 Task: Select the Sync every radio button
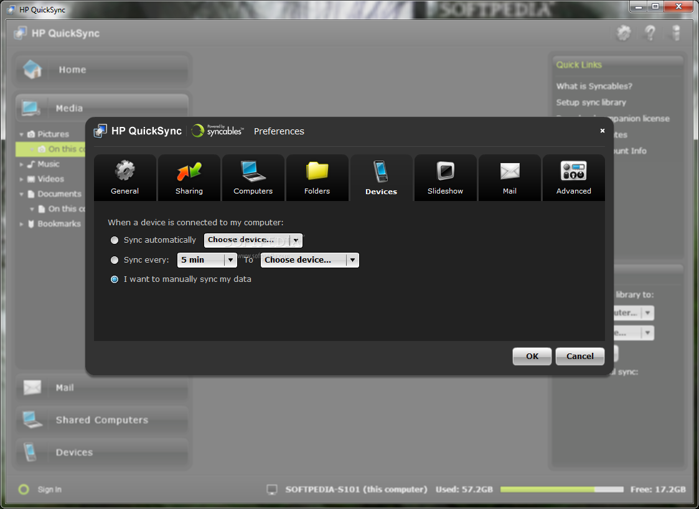pos(115,260)
